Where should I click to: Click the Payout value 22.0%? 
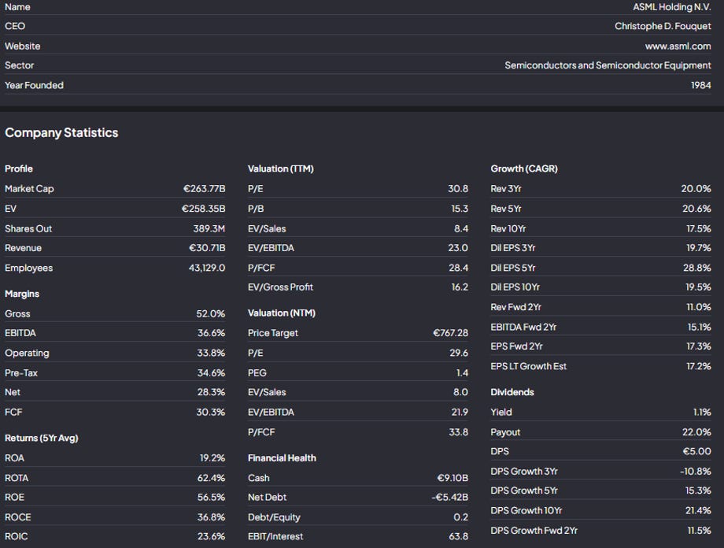click(696, 432)
